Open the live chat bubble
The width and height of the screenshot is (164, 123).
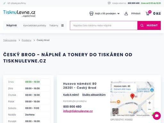pos(157,116)
